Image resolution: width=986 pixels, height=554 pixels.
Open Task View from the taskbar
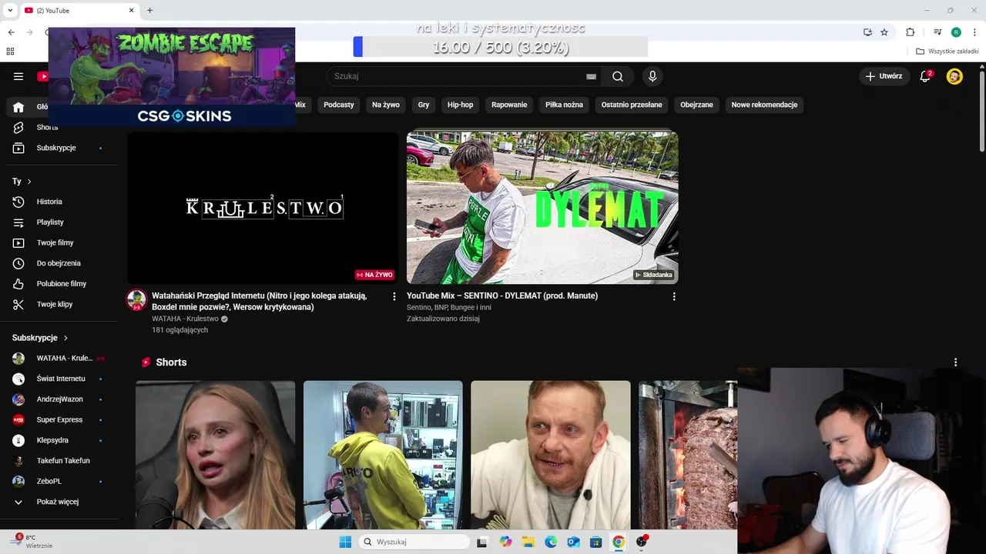[482, 542]
